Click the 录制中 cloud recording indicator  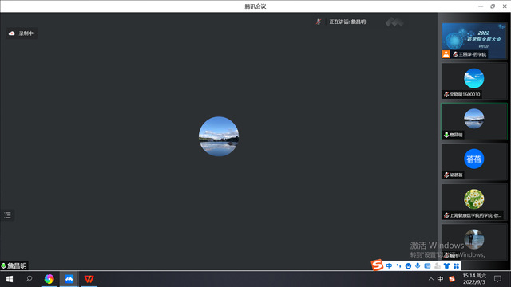[x=22, y=33]
